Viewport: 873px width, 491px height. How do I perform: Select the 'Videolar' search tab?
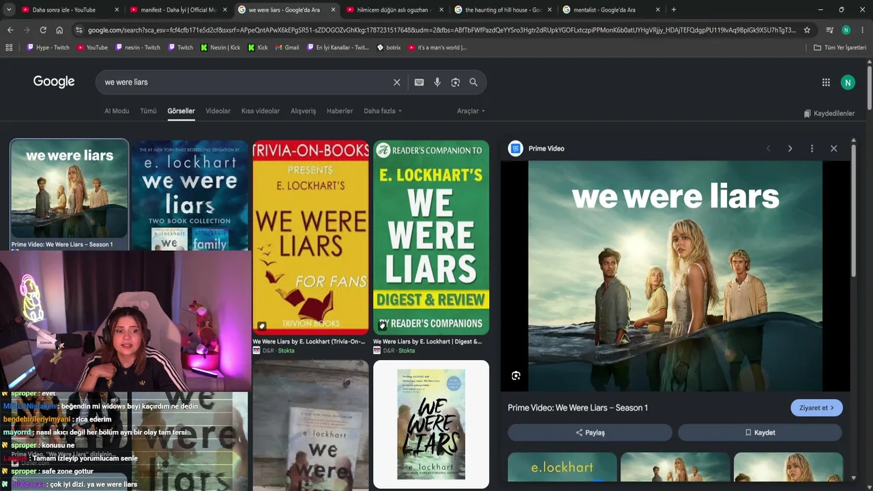(x=218, y=111)
